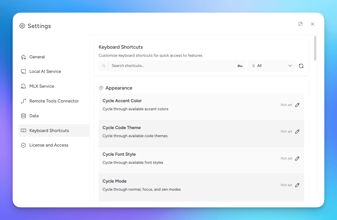Screen dimensions: 337x220
Task: Click the palette icon next to Appearance
Action: pos(101,88)
